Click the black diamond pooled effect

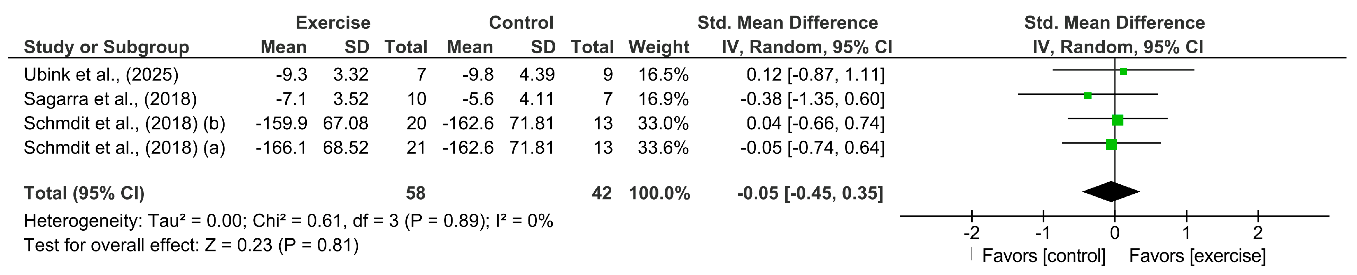pos(1111,191)
